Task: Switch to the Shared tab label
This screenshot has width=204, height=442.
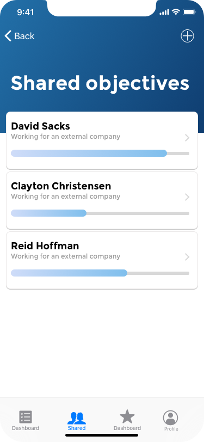Action: point(77,428)
